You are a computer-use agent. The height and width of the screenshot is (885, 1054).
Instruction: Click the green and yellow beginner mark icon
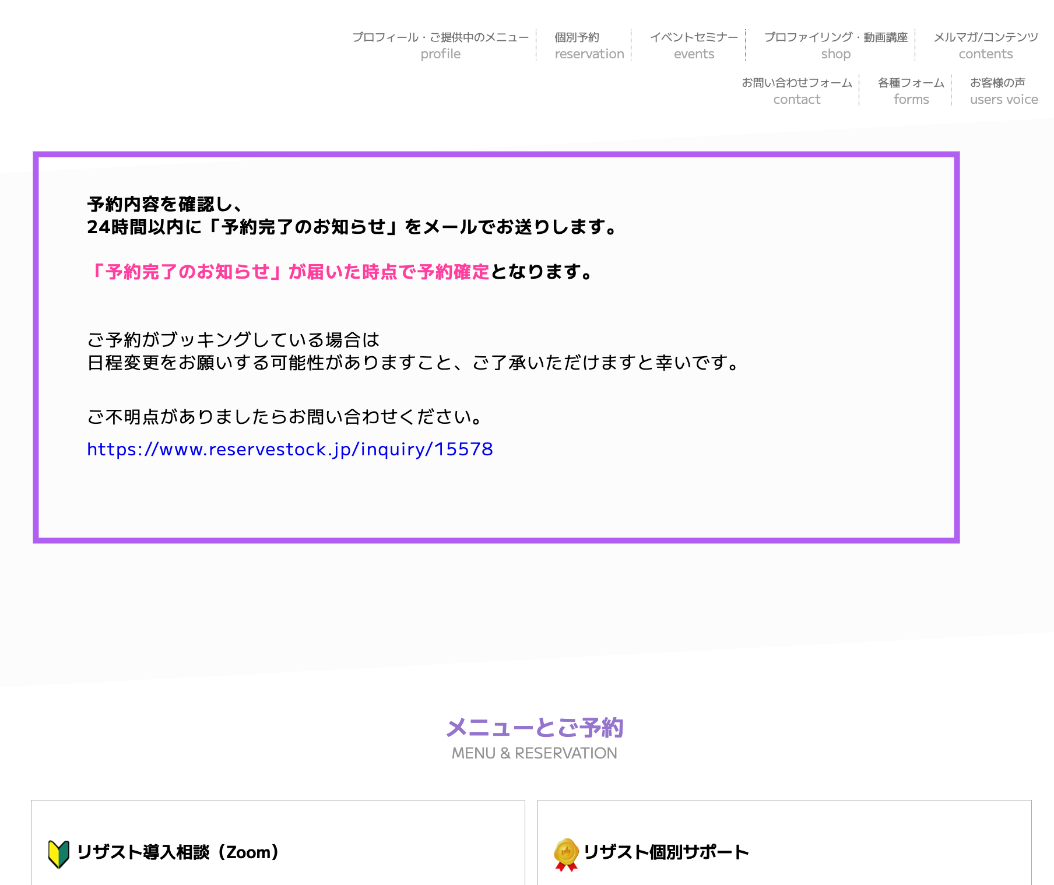click(x=58, y=854)
